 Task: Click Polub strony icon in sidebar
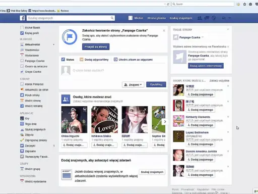point(22,95)
